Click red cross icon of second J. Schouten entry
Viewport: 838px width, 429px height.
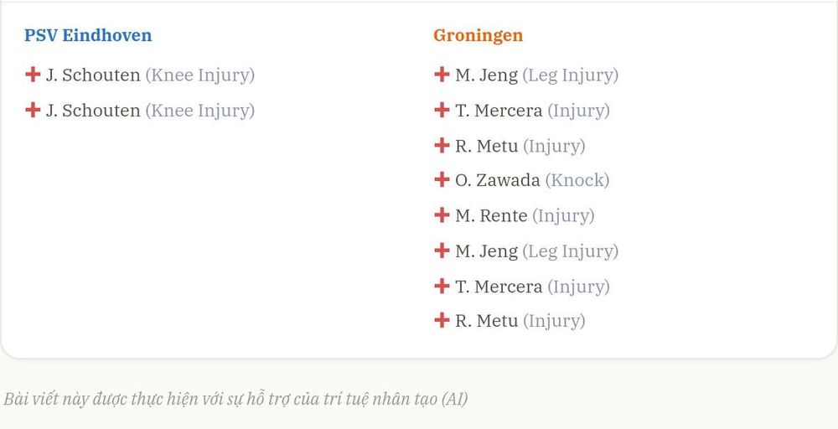[33, 110]
